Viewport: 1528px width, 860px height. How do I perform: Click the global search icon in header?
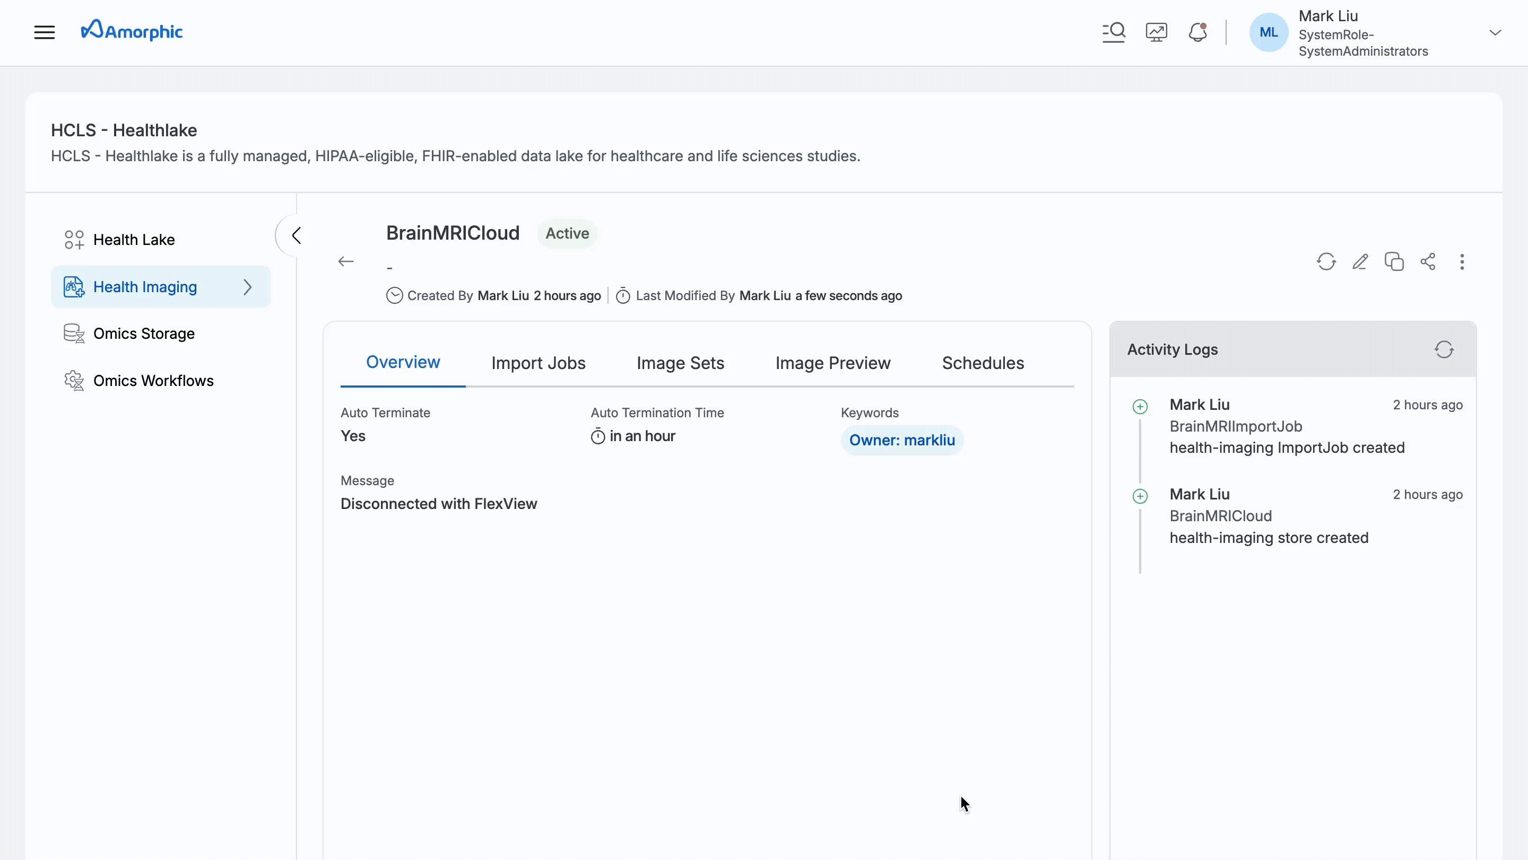pyautogui.click(x=1114, y=32)
